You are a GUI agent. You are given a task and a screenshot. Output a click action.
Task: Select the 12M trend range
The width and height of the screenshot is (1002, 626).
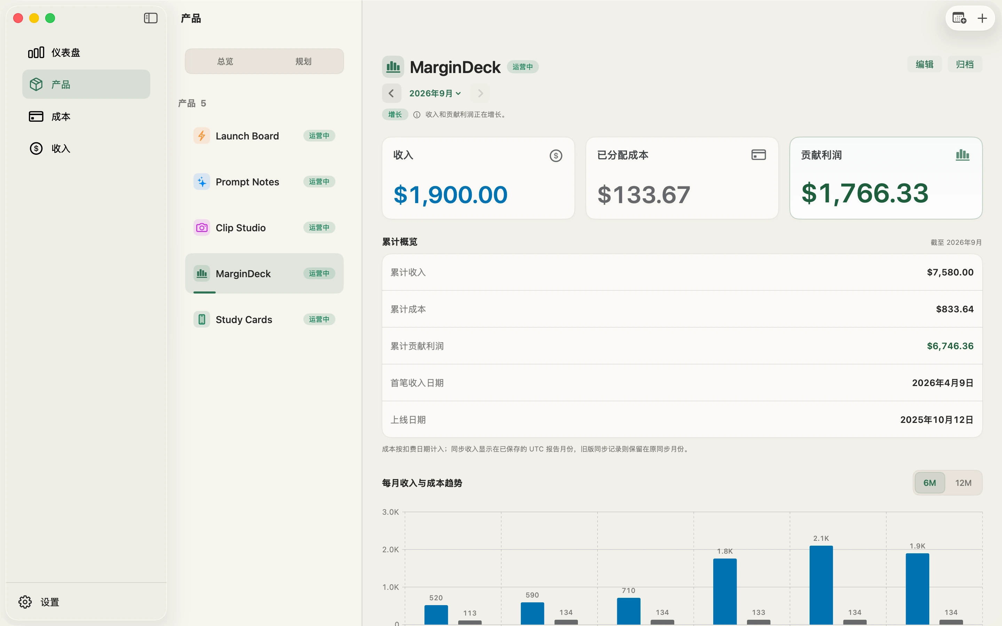click(963, 483)
